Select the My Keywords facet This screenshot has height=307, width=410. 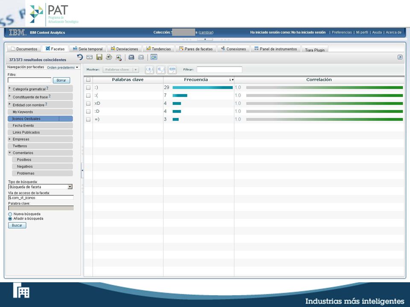[x=40, y=112]
